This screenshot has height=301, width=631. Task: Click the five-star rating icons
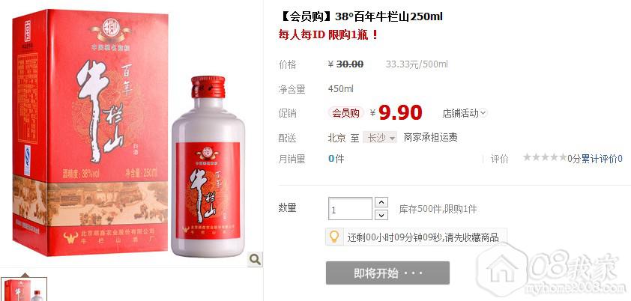[x=545, y=157]
